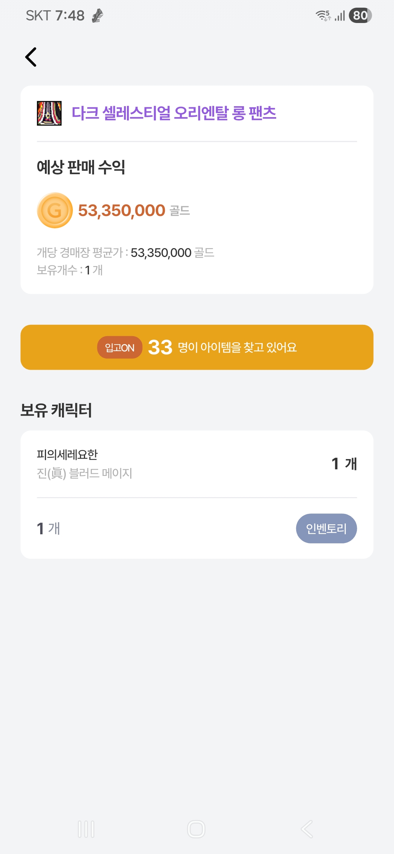The image size is (394, 854).
Task: Tap the Android recent apps icon
Action: click(86, 829)
